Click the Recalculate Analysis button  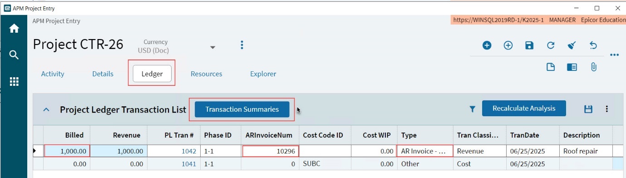(x=524, y=109)
